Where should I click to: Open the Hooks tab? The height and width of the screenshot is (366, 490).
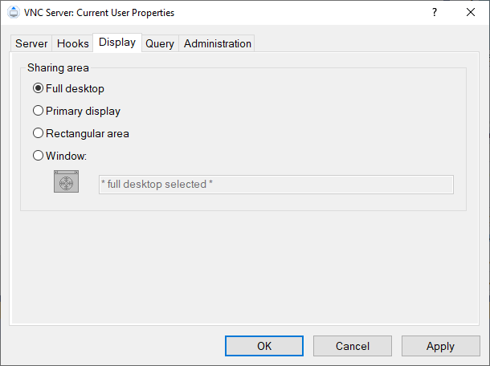click(x=73, y=43)
